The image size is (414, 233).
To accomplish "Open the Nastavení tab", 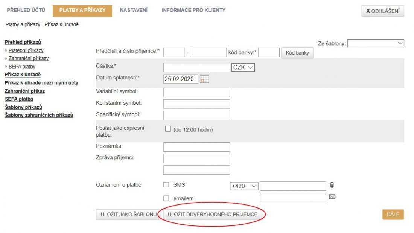I will tap(134, 10).
